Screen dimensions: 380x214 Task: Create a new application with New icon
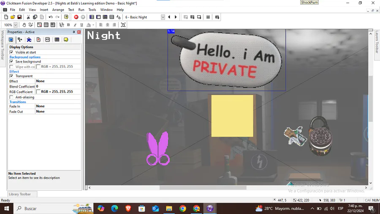click(6, 17)
